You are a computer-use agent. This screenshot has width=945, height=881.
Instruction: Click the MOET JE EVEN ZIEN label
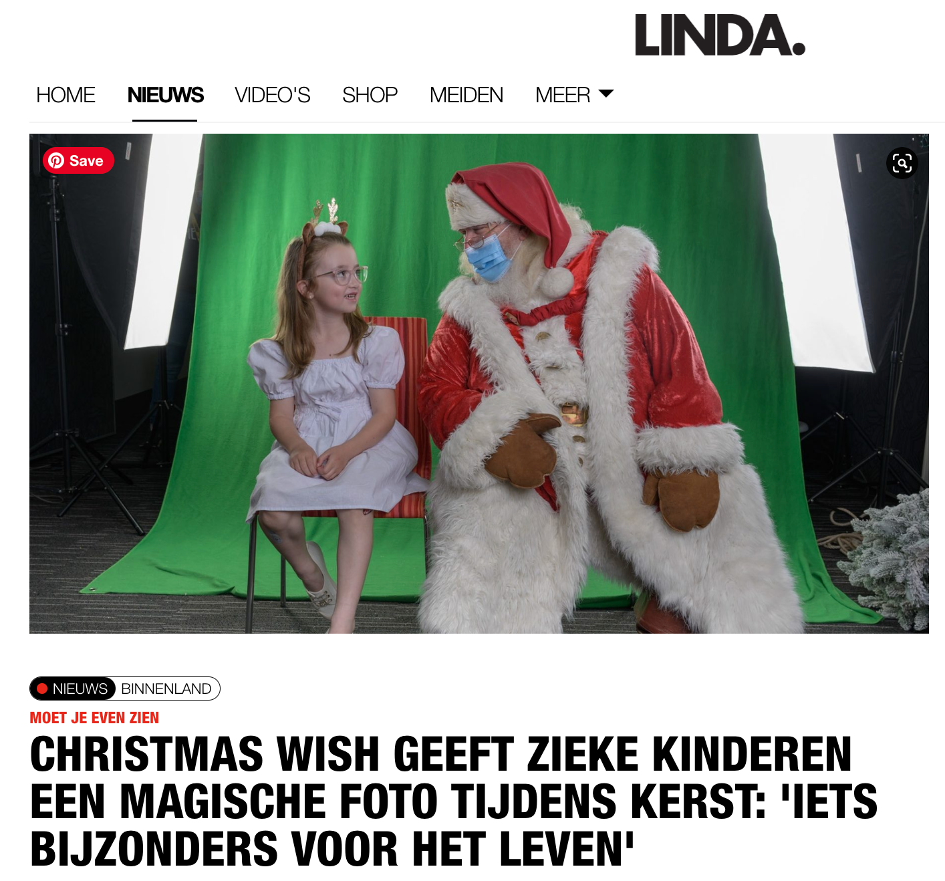point(94,718)
